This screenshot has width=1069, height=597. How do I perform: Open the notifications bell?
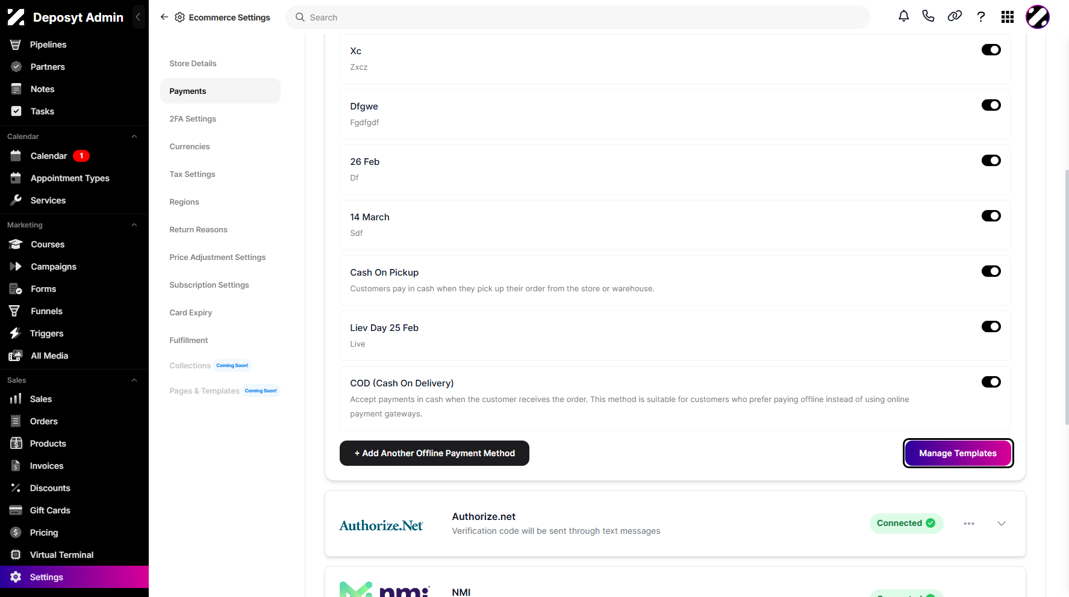coord(903,16)
